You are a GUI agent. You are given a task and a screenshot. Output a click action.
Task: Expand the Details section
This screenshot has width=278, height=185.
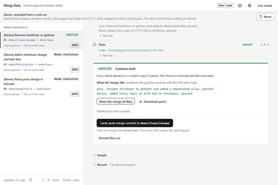(x=100, y=155)
